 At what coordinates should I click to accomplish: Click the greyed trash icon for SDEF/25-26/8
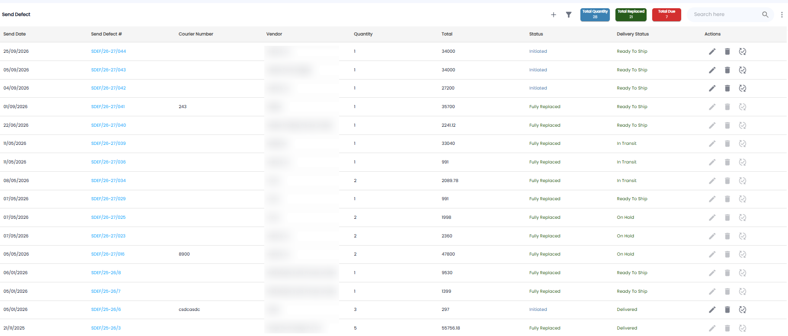[x=727, y=273]
